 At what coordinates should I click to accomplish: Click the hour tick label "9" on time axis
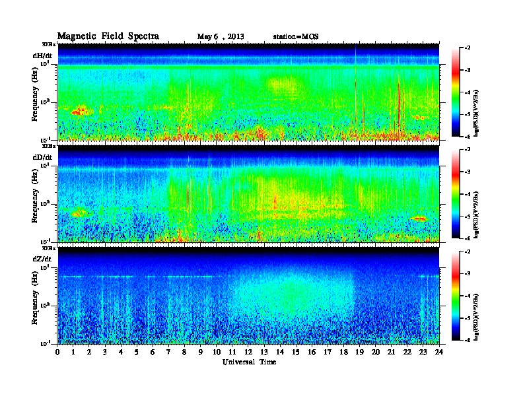pos(201,352)
